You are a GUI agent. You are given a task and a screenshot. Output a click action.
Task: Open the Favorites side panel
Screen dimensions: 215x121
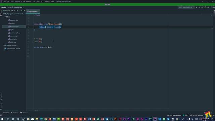tap(1, 107)
